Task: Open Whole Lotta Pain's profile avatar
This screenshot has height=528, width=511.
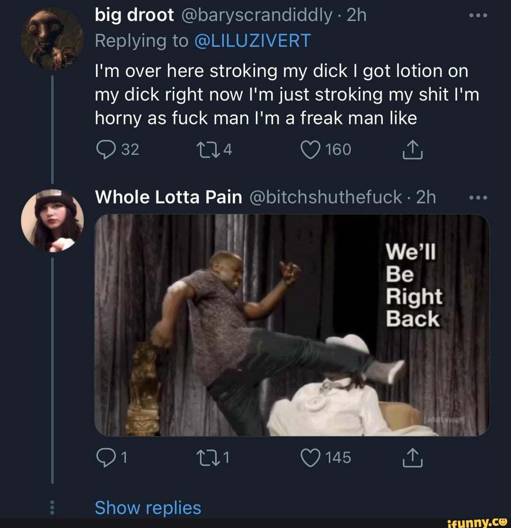Action: [x=52, y=220]
